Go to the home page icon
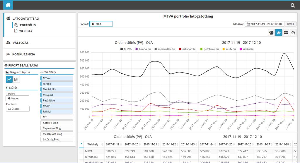Image resolution: width=300 pixels, height=163 pixels. [x=8, y=5]
